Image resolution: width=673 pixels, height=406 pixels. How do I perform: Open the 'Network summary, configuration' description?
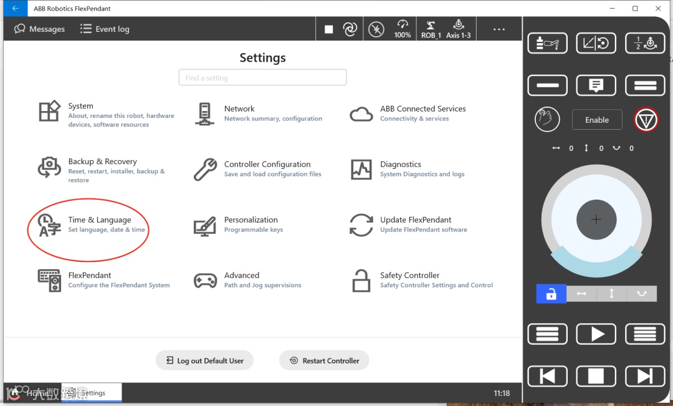pos(273,118)
